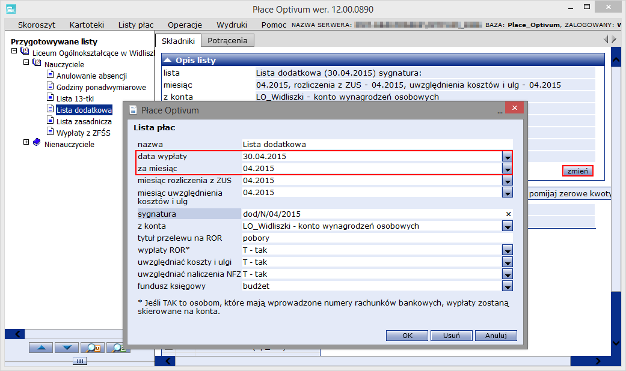Confirm the dialog with OK
626x371 pixels.
coord(407,336)
